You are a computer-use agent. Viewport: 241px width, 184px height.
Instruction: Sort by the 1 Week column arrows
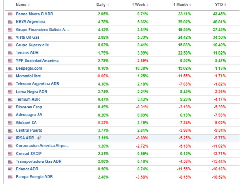click(x=147, y=5)
